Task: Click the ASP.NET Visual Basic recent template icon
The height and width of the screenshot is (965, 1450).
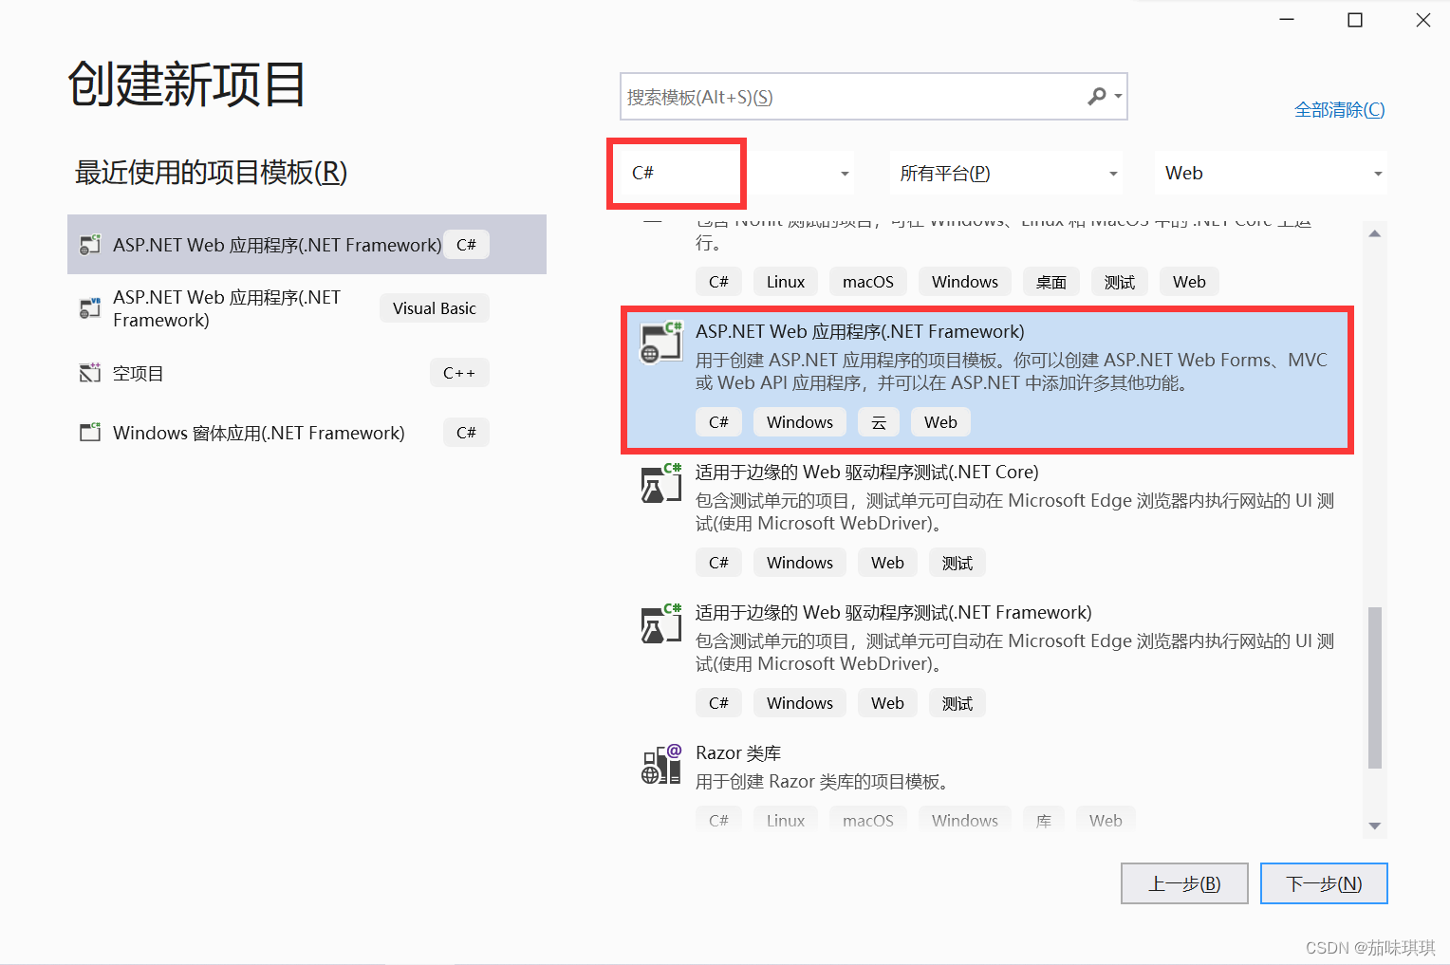Action: point(90,308)
